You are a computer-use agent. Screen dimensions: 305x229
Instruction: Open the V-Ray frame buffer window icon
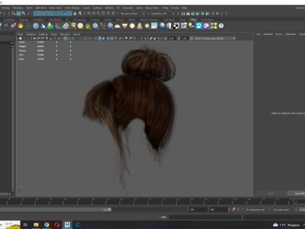(184, 26)
